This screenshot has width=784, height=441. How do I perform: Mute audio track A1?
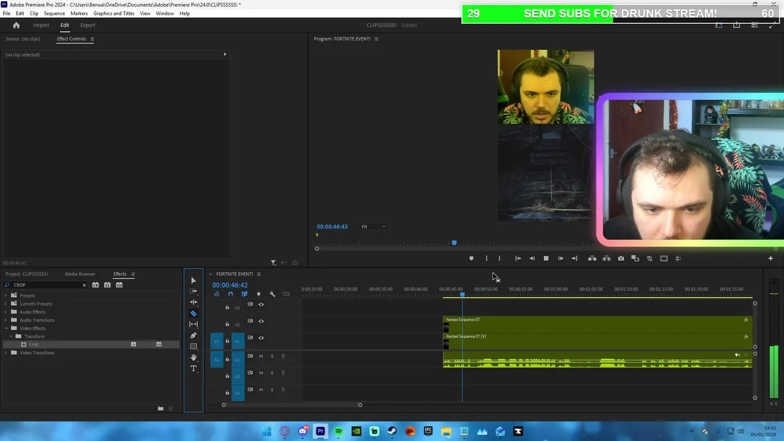tap(261, 356)
